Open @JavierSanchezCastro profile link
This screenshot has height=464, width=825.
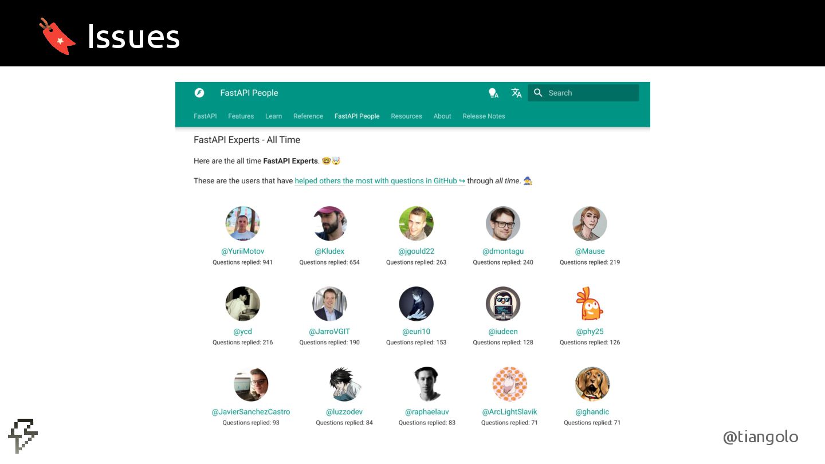(x=251, y=411)
